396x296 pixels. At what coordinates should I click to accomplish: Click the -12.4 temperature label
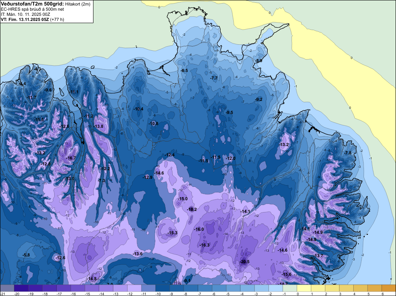pyautogui.click(x=169, y=155)
